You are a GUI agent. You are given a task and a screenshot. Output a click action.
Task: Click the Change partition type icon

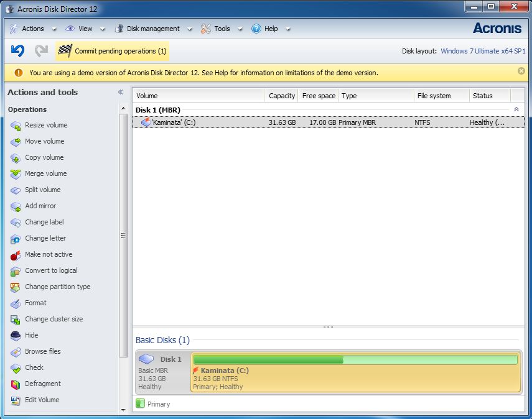point(16,287)
